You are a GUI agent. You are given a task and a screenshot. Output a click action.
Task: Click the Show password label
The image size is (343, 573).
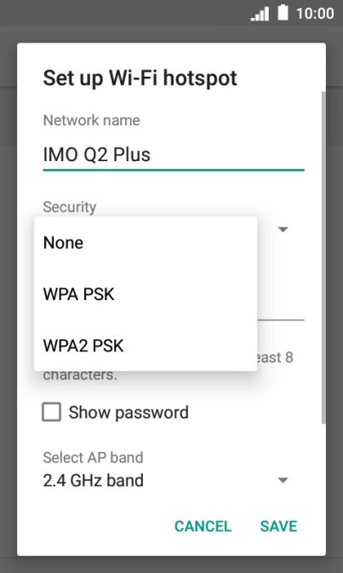(x=129, y=412)
